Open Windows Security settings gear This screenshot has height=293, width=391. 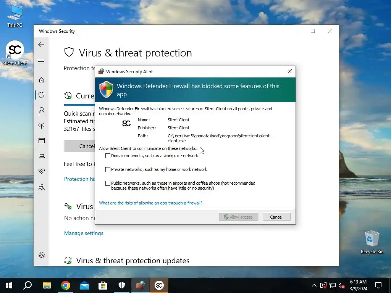[x=41, y=255]
